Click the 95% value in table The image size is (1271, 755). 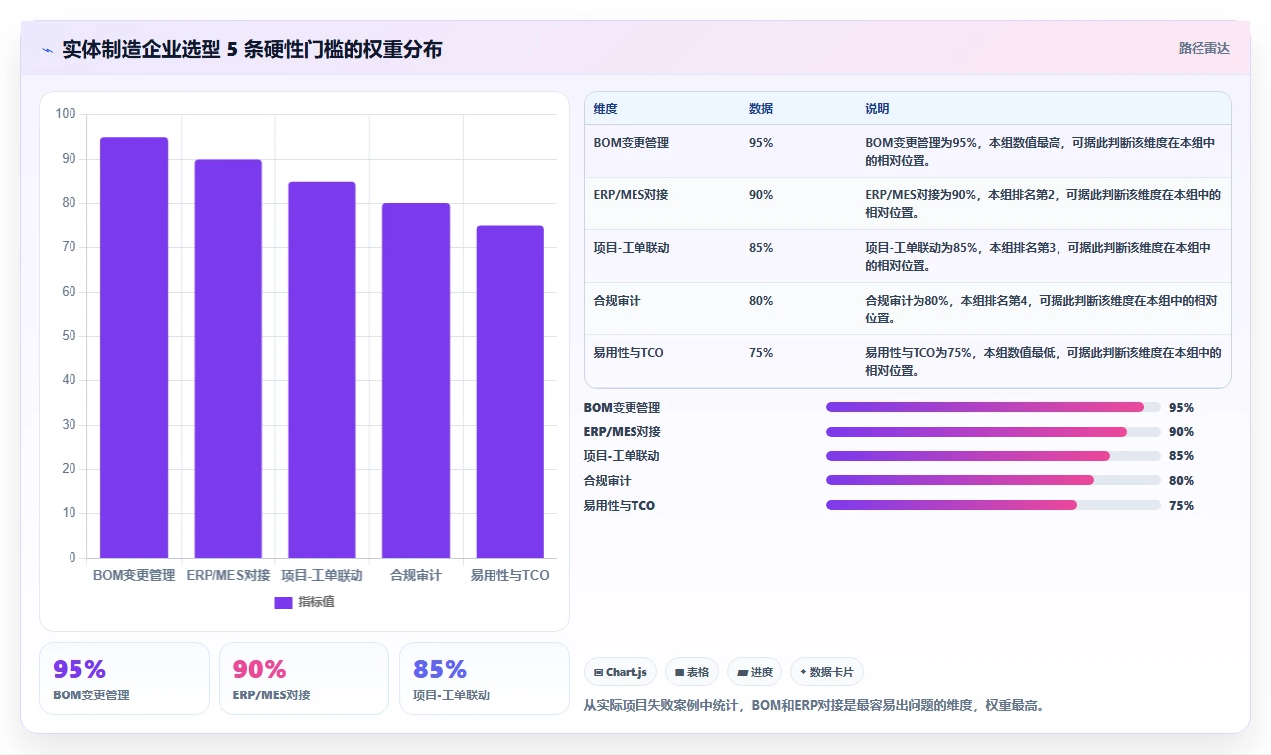[x=761, y=143]
